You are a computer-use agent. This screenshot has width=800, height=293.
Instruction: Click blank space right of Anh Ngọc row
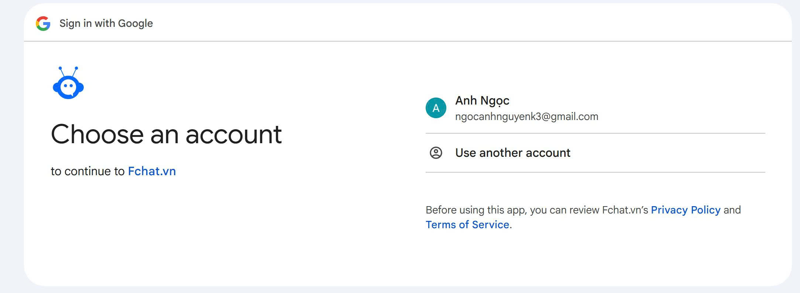pyautogui.click(x=683, y=108)
